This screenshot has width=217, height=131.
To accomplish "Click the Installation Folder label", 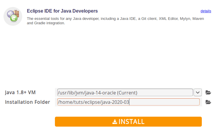I will pos(27,102).
